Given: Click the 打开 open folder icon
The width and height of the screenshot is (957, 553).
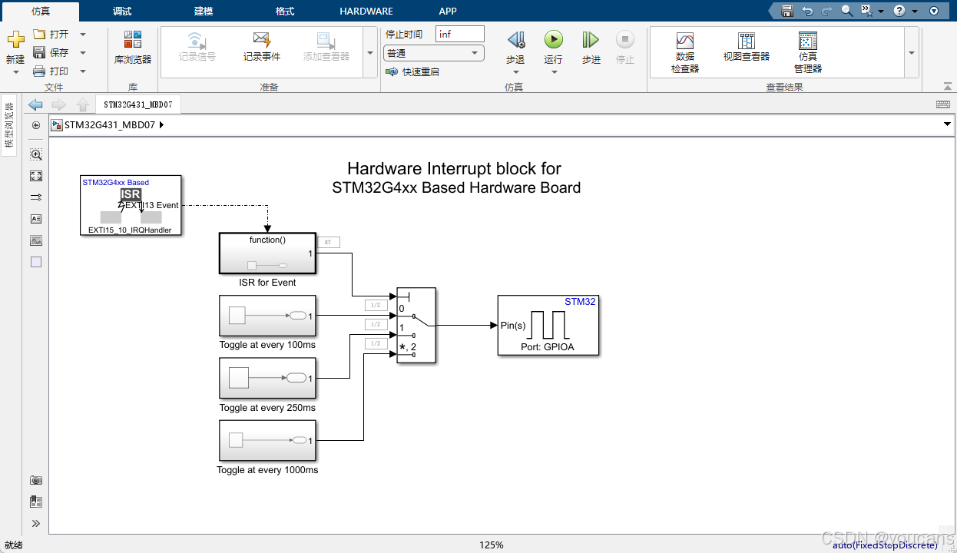Looking at the screenshot, I should tap(40, 35).
